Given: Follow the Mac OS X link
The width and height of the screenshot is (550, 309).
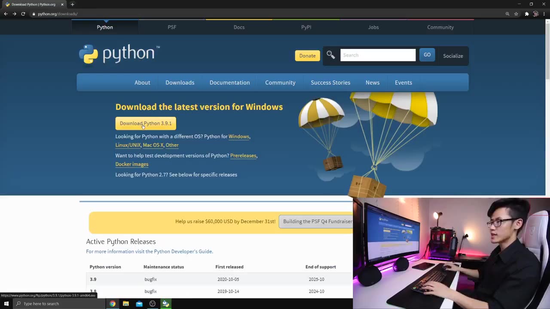Looking at the screenshot, I should coord(153,145).
